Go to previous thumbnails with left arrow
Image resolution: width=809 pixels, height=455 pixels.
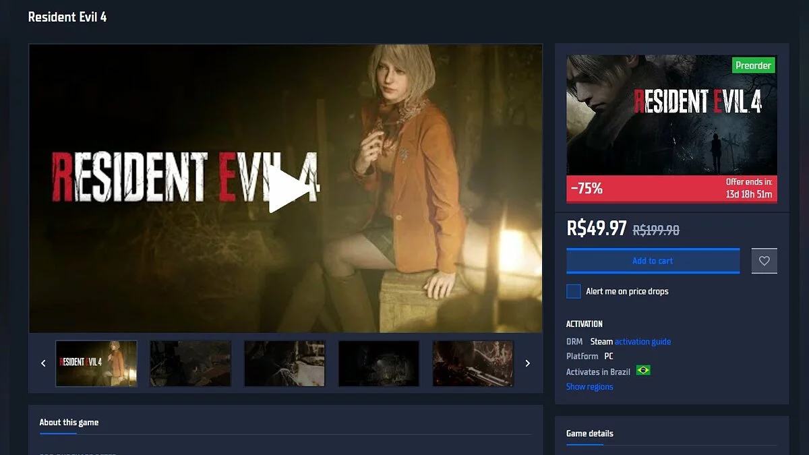click(x=44, y=363)
